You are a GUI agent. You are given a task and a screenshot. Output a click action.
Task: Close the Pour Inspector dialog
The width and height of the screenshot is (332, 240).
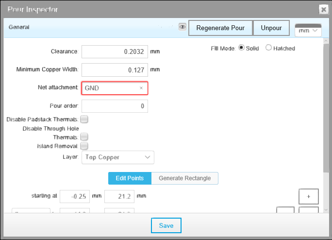323,9
